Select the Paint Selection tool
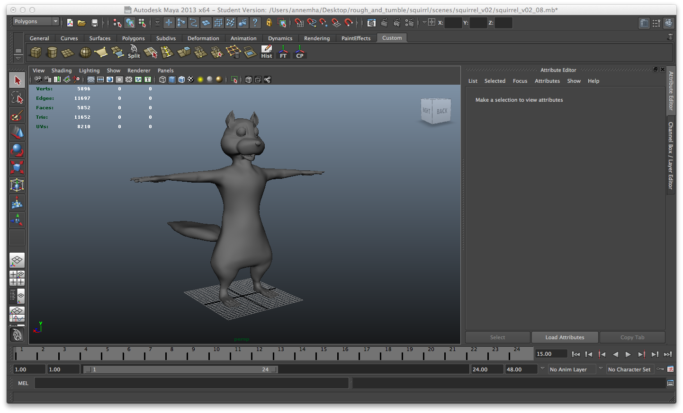 [17, 115]
